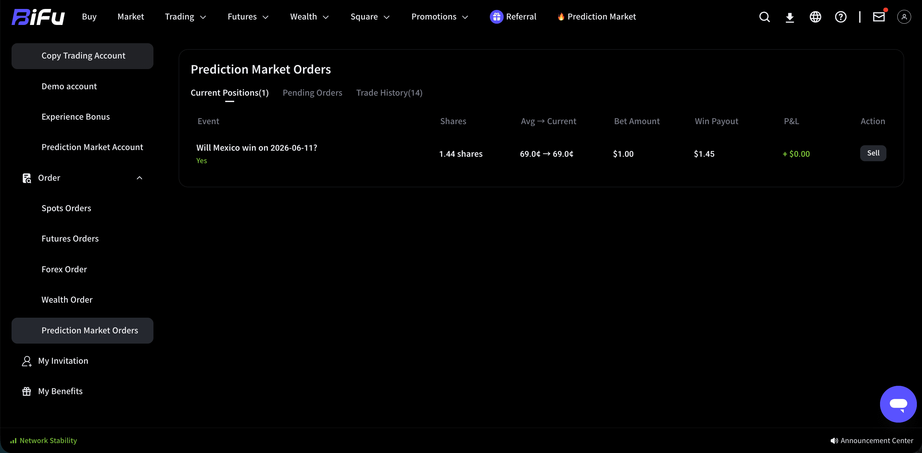Viewport: 922px width, 453px height.
Task: Click event 'Will Mexico win on 2026-06-11?'
Action: [x=257, y=148]
